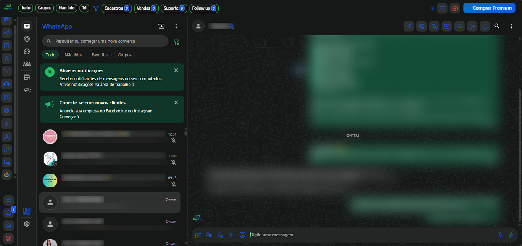Filter chats by Não lidas
Image resolution: width=522 pixels, height=246 pixels.
click(x=74, y=55)
